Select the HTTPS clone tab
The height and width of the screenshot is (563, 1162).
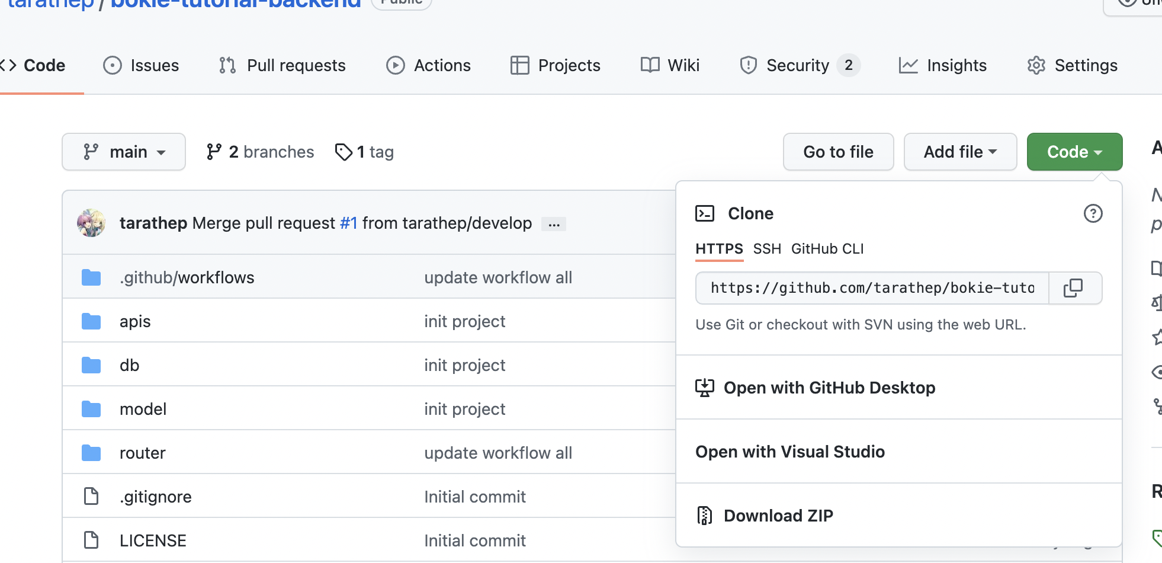tap(719, 249)
